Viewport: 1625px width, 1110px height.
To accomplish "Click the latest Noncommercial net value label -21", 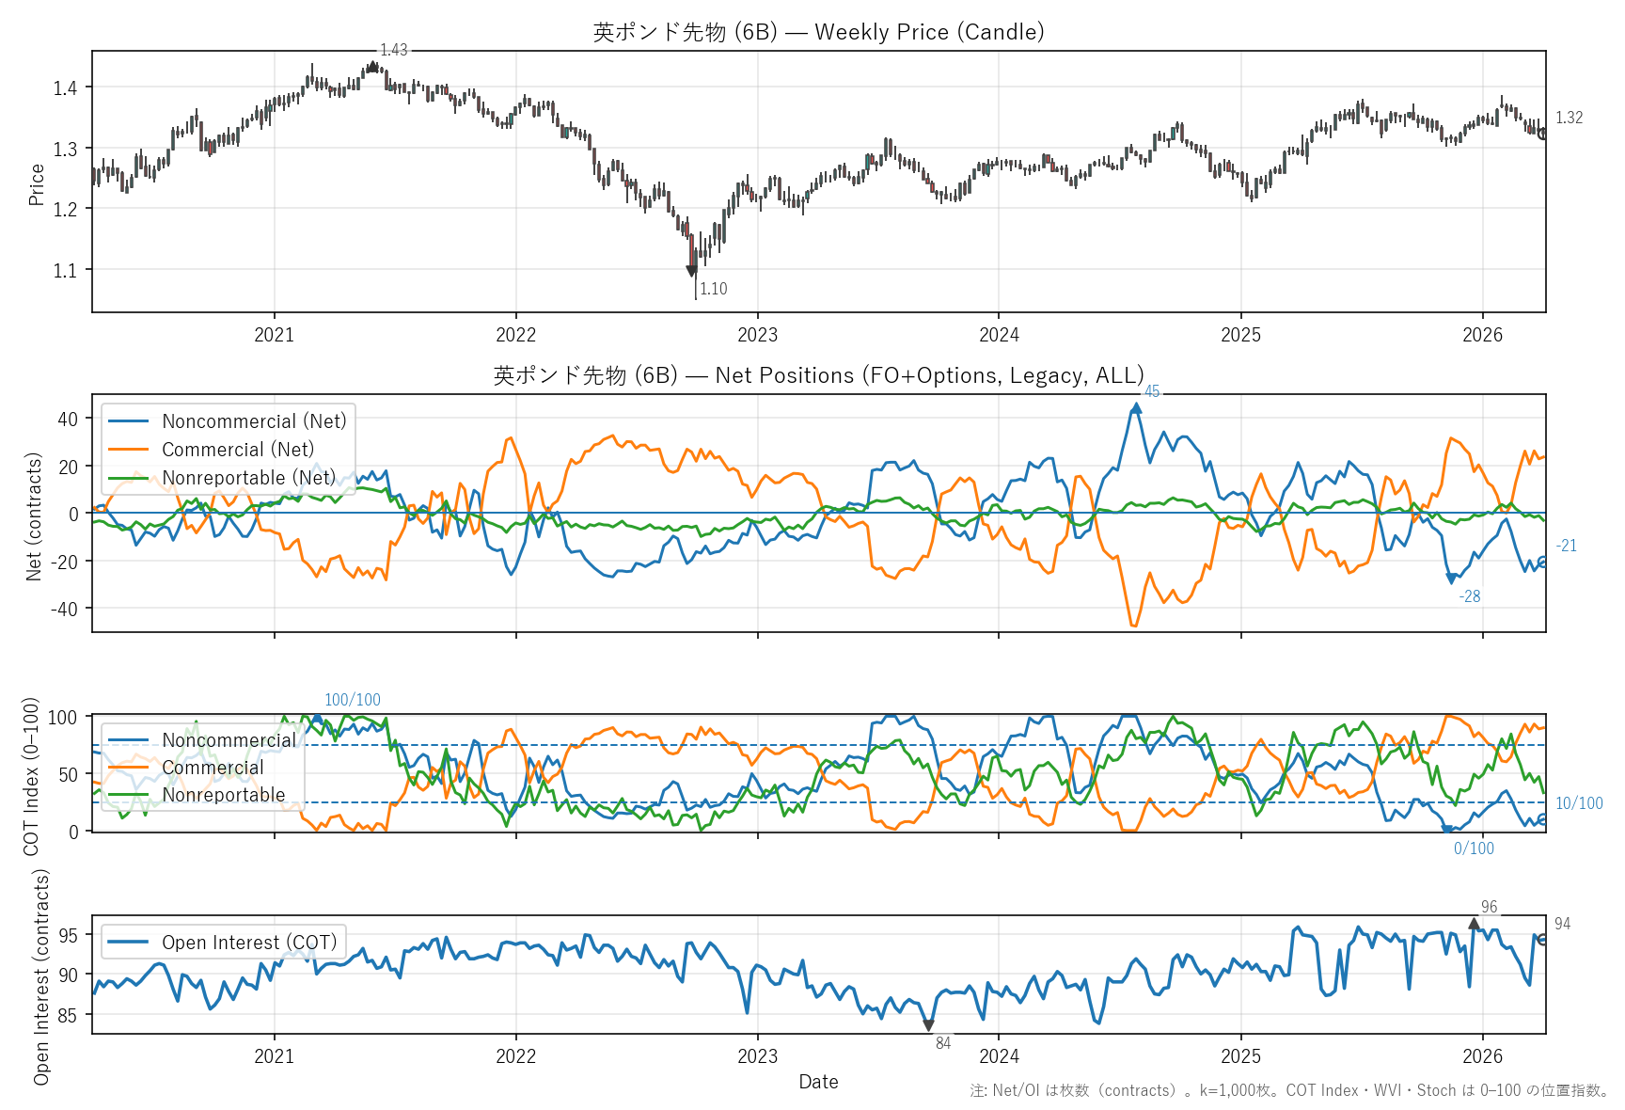I will tap(1567, 546).
